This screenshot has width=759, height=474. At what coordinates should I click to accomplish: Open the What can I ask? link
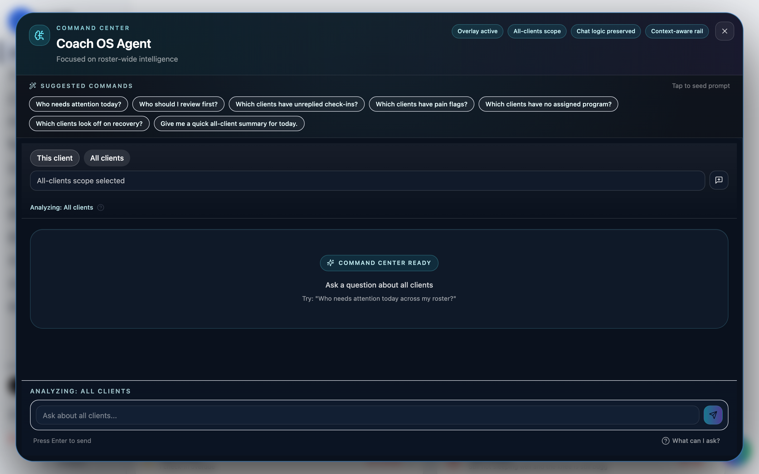(691, 441)
